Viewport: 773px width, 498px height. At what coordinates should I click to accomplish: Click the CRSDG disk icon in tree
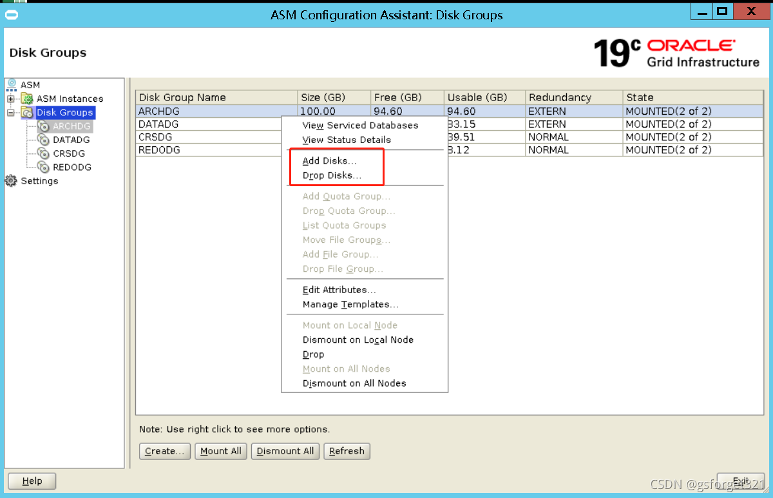pos(44,153)
